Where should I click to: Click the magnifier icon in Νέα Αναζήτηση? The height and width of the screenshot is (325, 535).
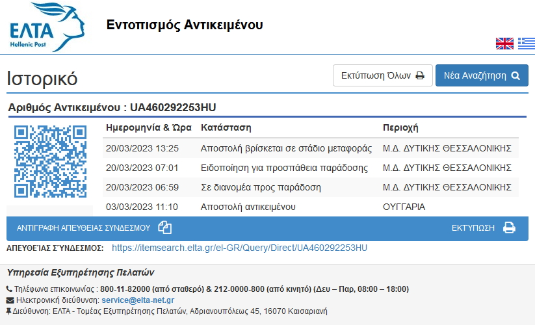point(515,75)
